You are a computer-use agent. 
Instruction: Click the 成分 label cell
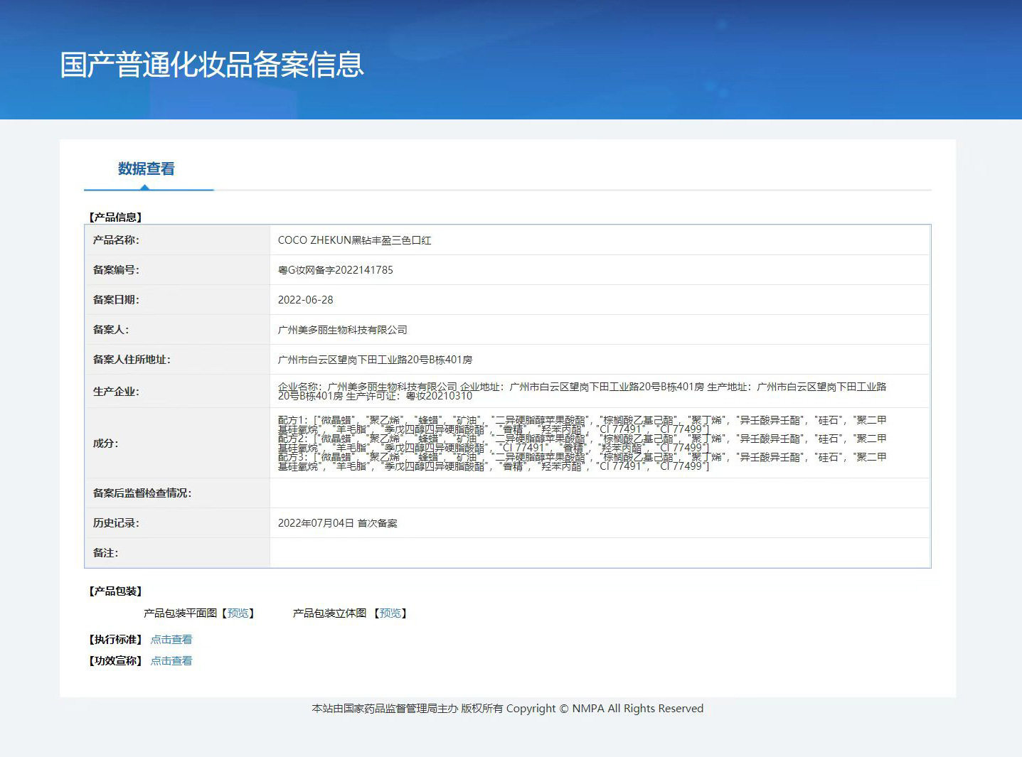[x=177, y=443]
